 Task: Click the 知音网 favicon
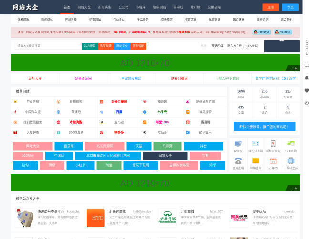tap(145, 102)
